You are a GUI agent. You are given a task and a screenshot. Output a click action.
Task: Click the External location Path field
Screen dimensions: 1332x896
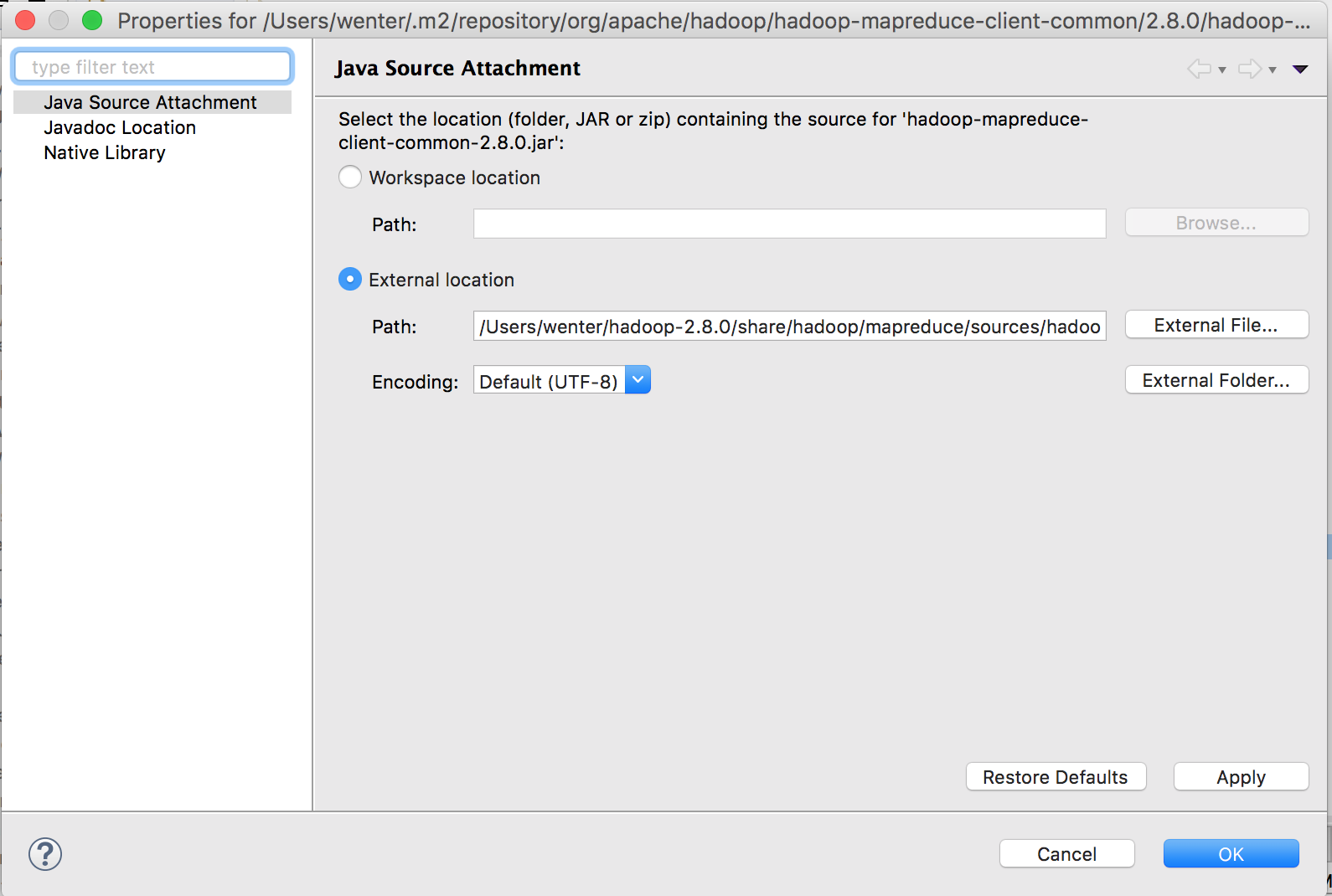789,327
